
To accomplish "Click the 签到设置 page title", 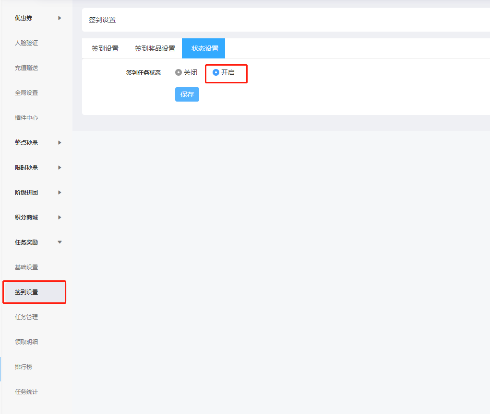I will pyautogui.click(x=102, y=20).
